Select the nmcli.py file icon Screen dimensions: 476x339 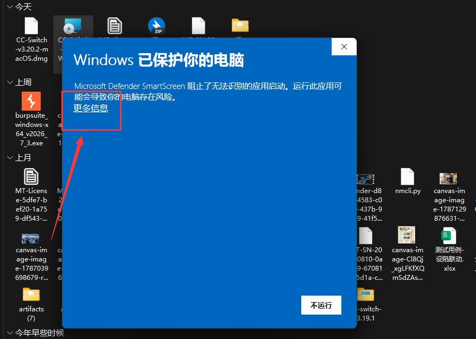pos(408,176)
